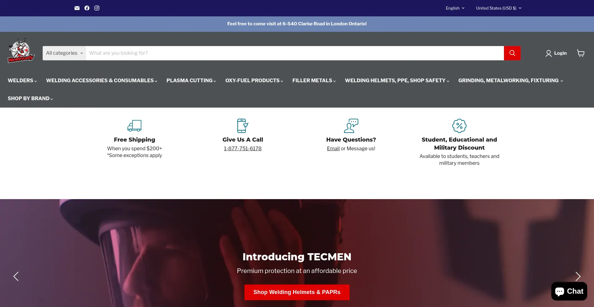Click the Login link
594x307 pixels.
click(556, 53)
